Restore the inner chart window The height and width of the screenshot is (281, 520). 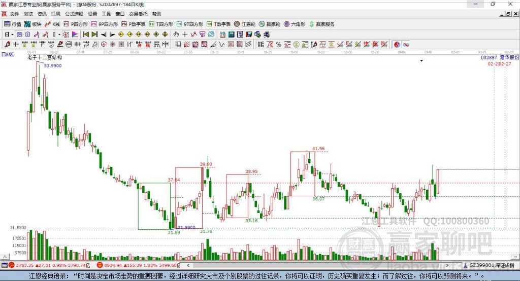point(508,14)
